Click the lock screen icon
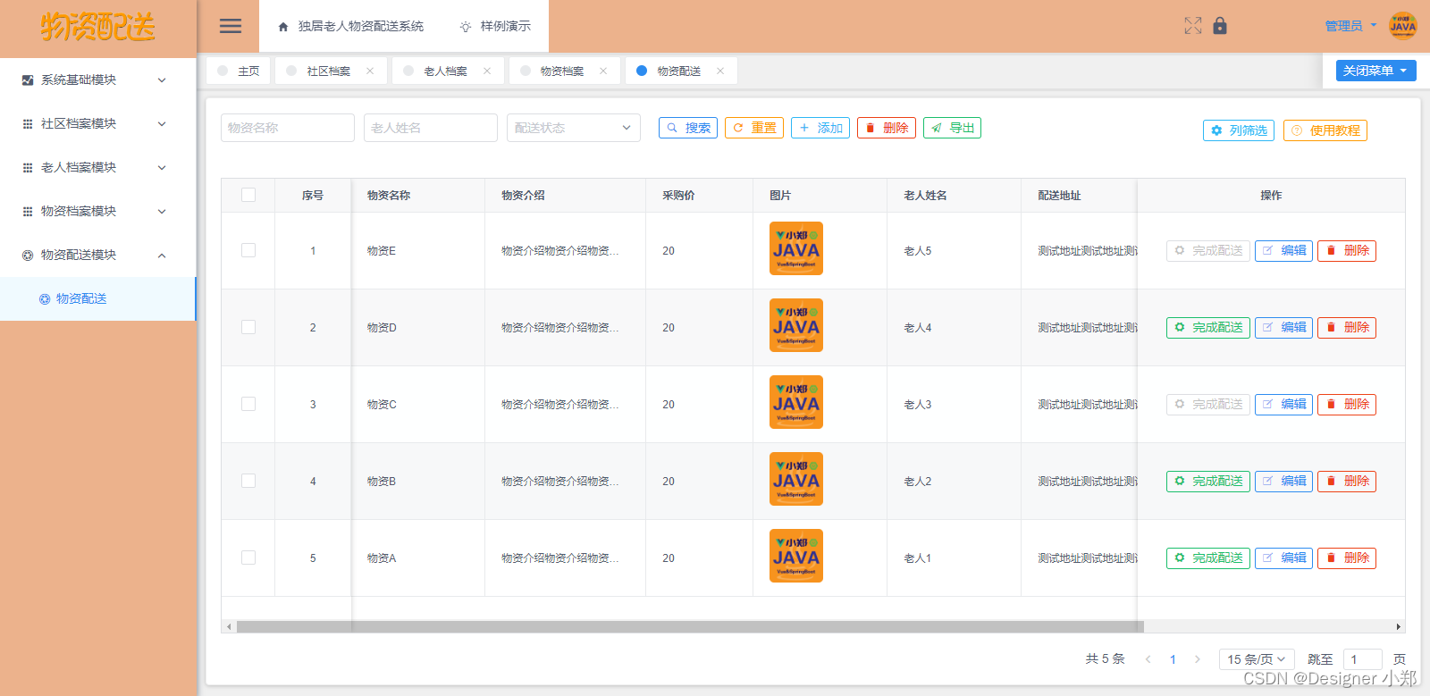Screen dimensions: 1430x696 click(1220, 26)
